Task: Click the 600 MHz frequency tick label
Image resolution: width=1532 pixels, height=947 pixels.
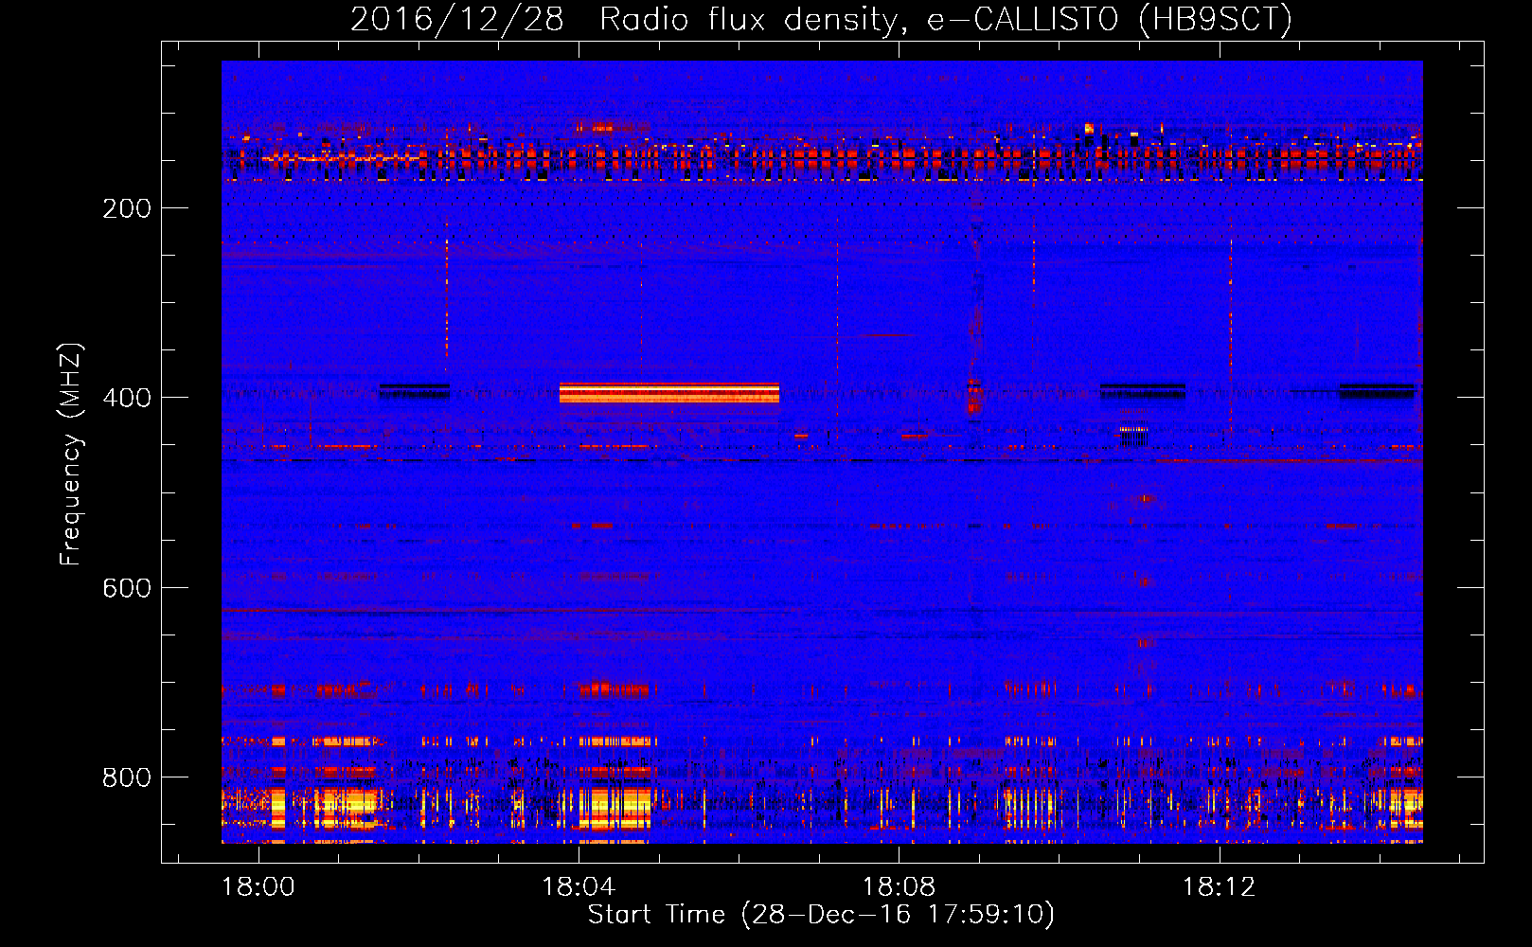Action: point(127,588)
